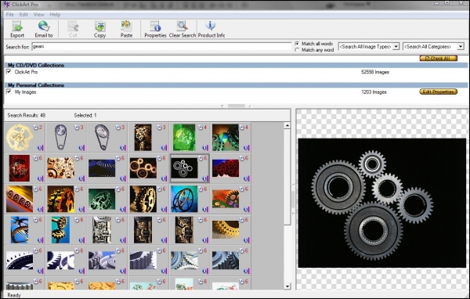The height and width of the screenshot is (299, 470).
Task: Select the gold clock gears thumbnail
Action: (x=20, y=137)
